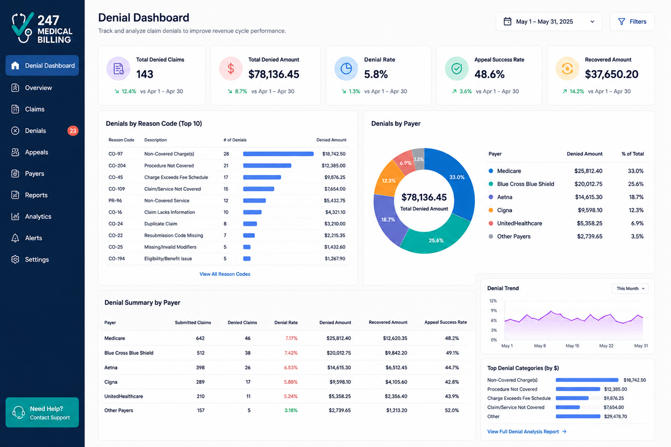The image size is (671, 447).
Task: Open the May 1 – May 31, 2025 date dropdown
Action: pos(549,21)
